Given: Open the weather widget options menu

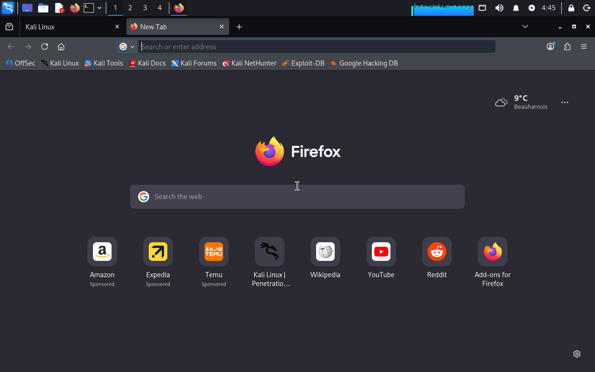Looking at the screenshot, I should [x=565, y=102].
